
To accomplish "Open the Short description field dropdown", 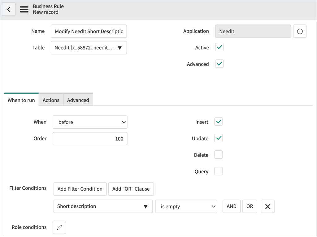I will (103, 206).
